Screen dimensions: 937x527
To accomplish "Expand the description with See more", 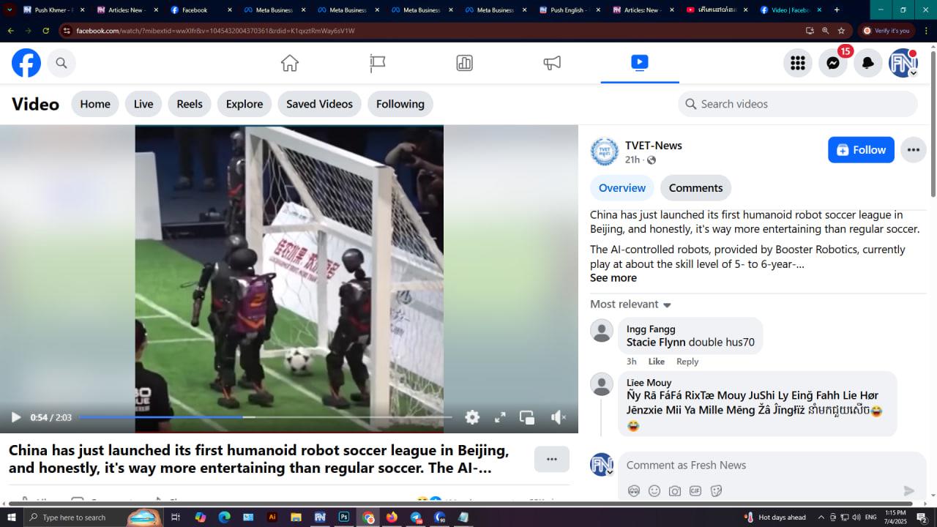I will click(x=613, y=278).
